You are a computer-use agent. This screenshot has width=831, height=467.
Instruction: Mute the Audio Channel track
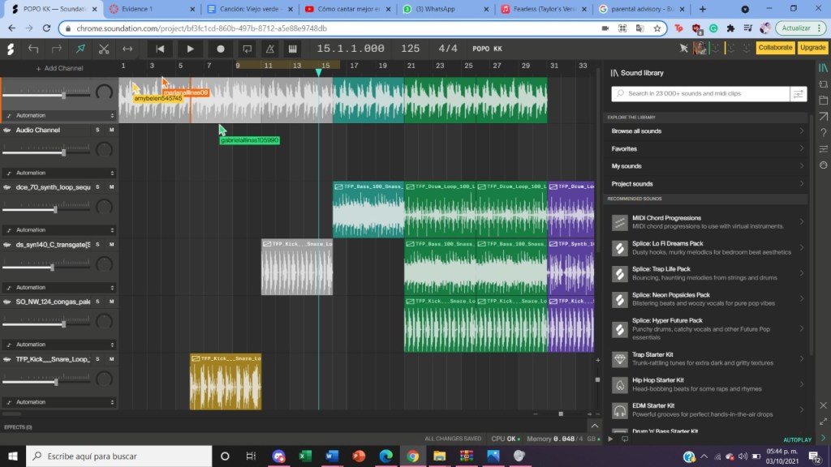[111, 130]
